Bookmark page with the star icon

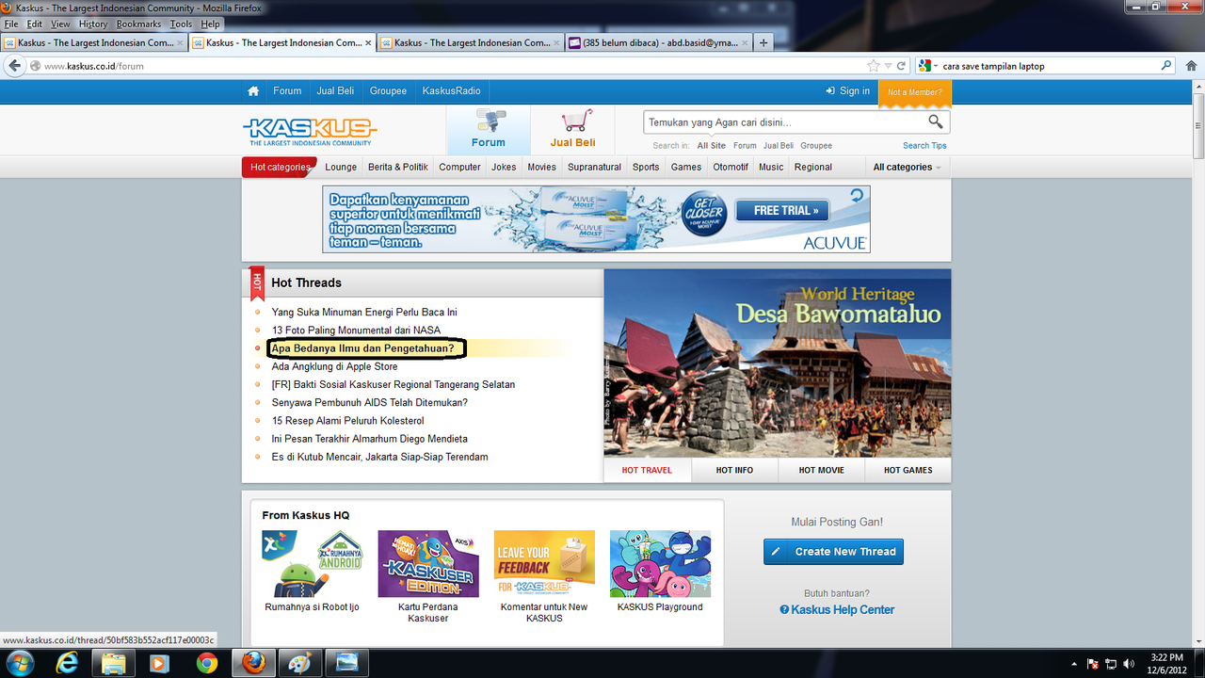[874, 66]
